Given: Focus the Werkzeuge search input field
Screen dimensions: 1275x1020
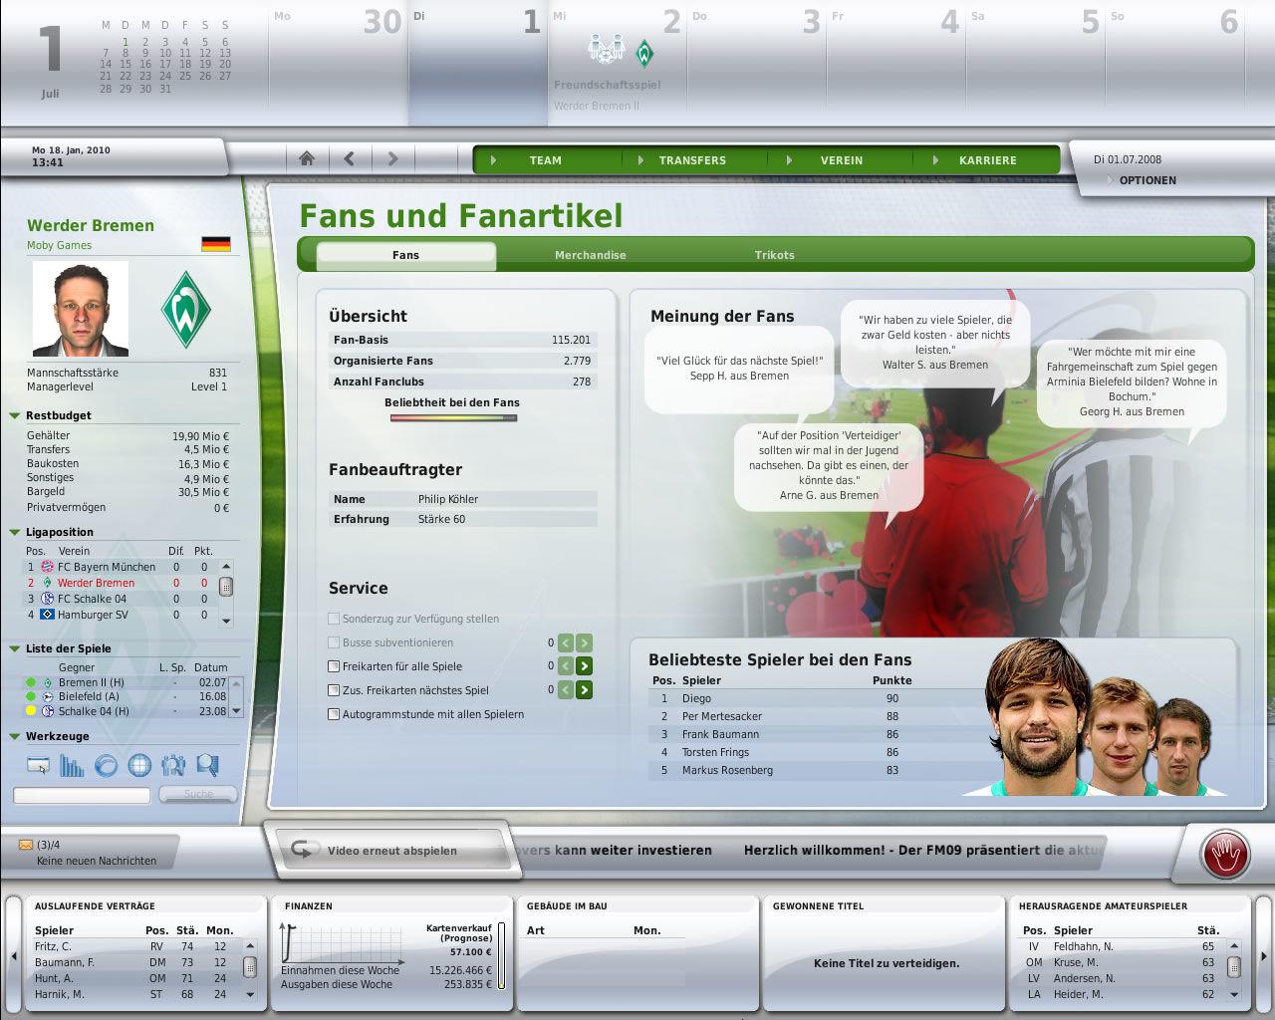Looking at the screenshot, I should point(82,795).
